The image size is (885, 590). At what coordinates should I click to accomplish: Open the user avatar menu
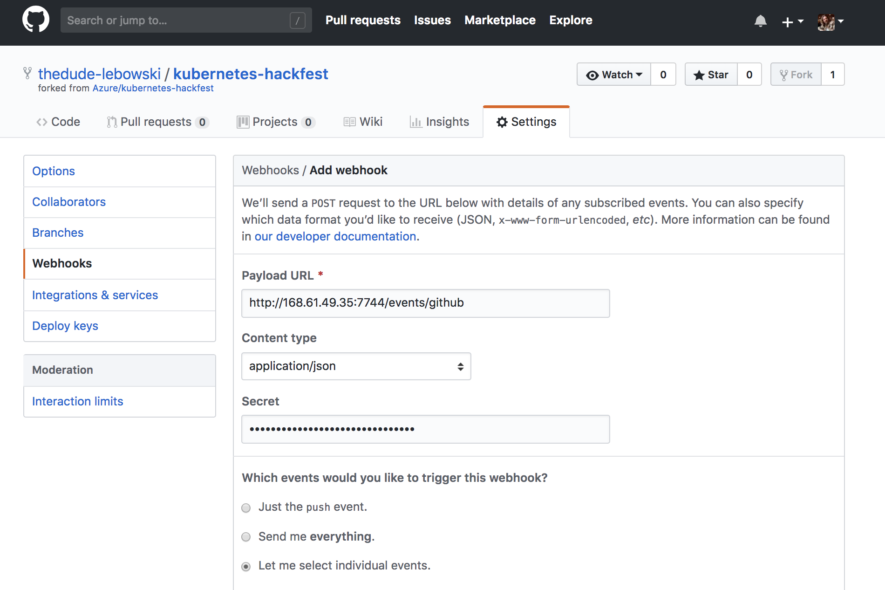click(x=830, y=21)
